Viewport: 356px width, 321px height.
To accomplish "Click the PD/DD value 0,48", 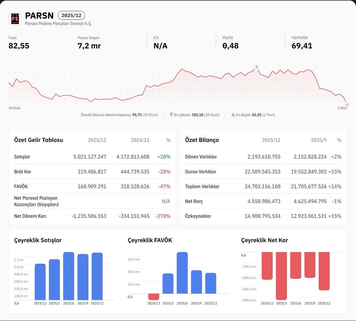I will pyautogui.click(x=231, y=46).
